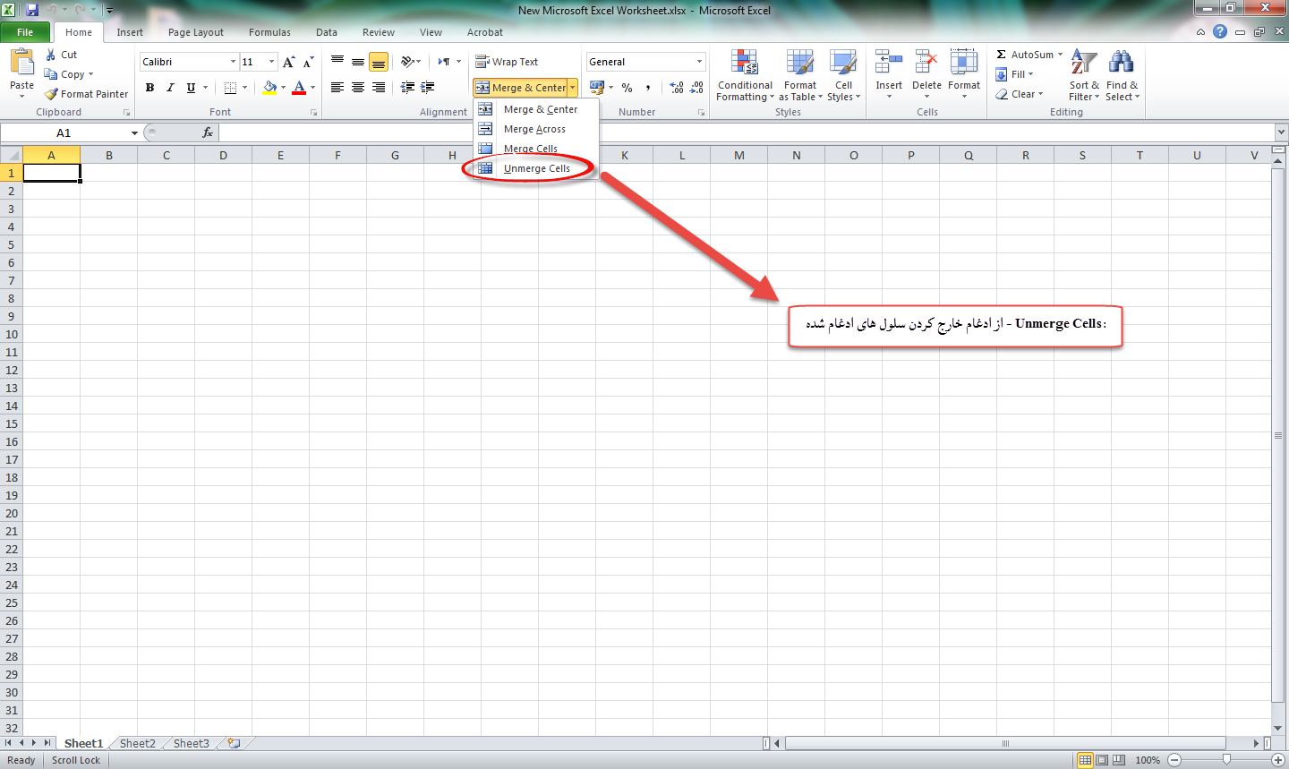Click the Percent Style button
The width and height of the screenshot is (1289, 769).
coord(627,88)
